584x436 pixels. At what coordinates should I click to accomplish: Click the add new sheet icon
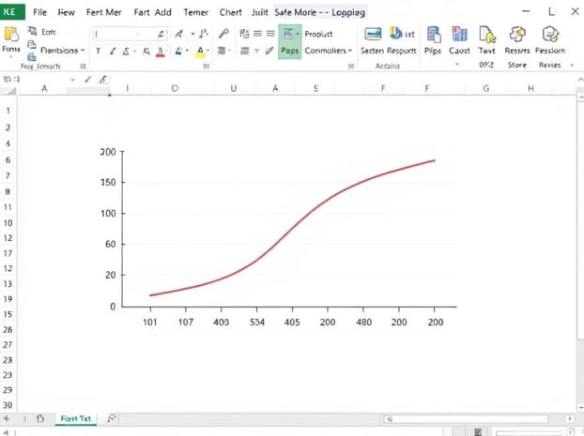pos(112,418)
